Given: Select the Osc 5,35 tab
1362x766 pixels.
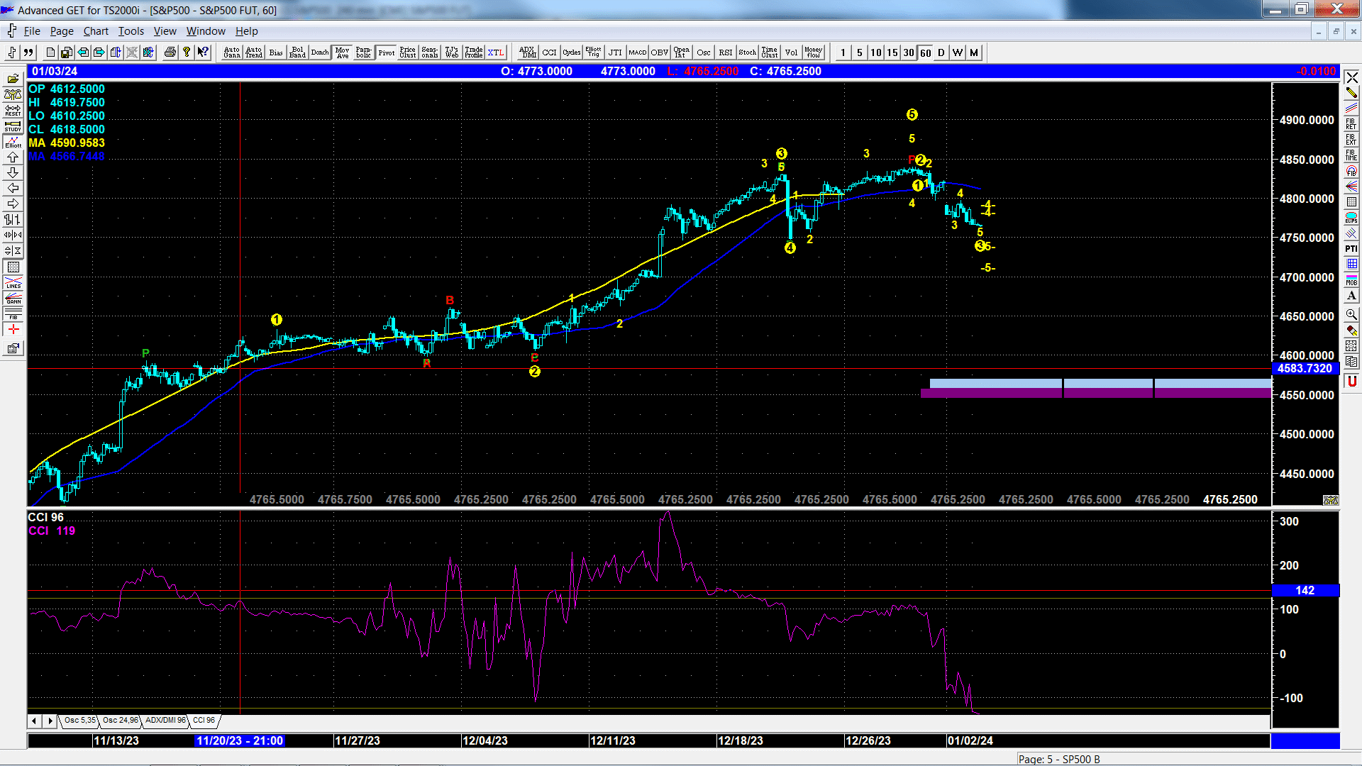Looking at the screenshot, I should pyautogui.click(x=79, y=721).
